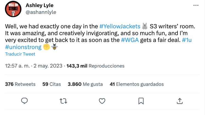205x115 pixels.
Task: Click the 41 Elementos guardados count
Action: (x=136, y=84)
